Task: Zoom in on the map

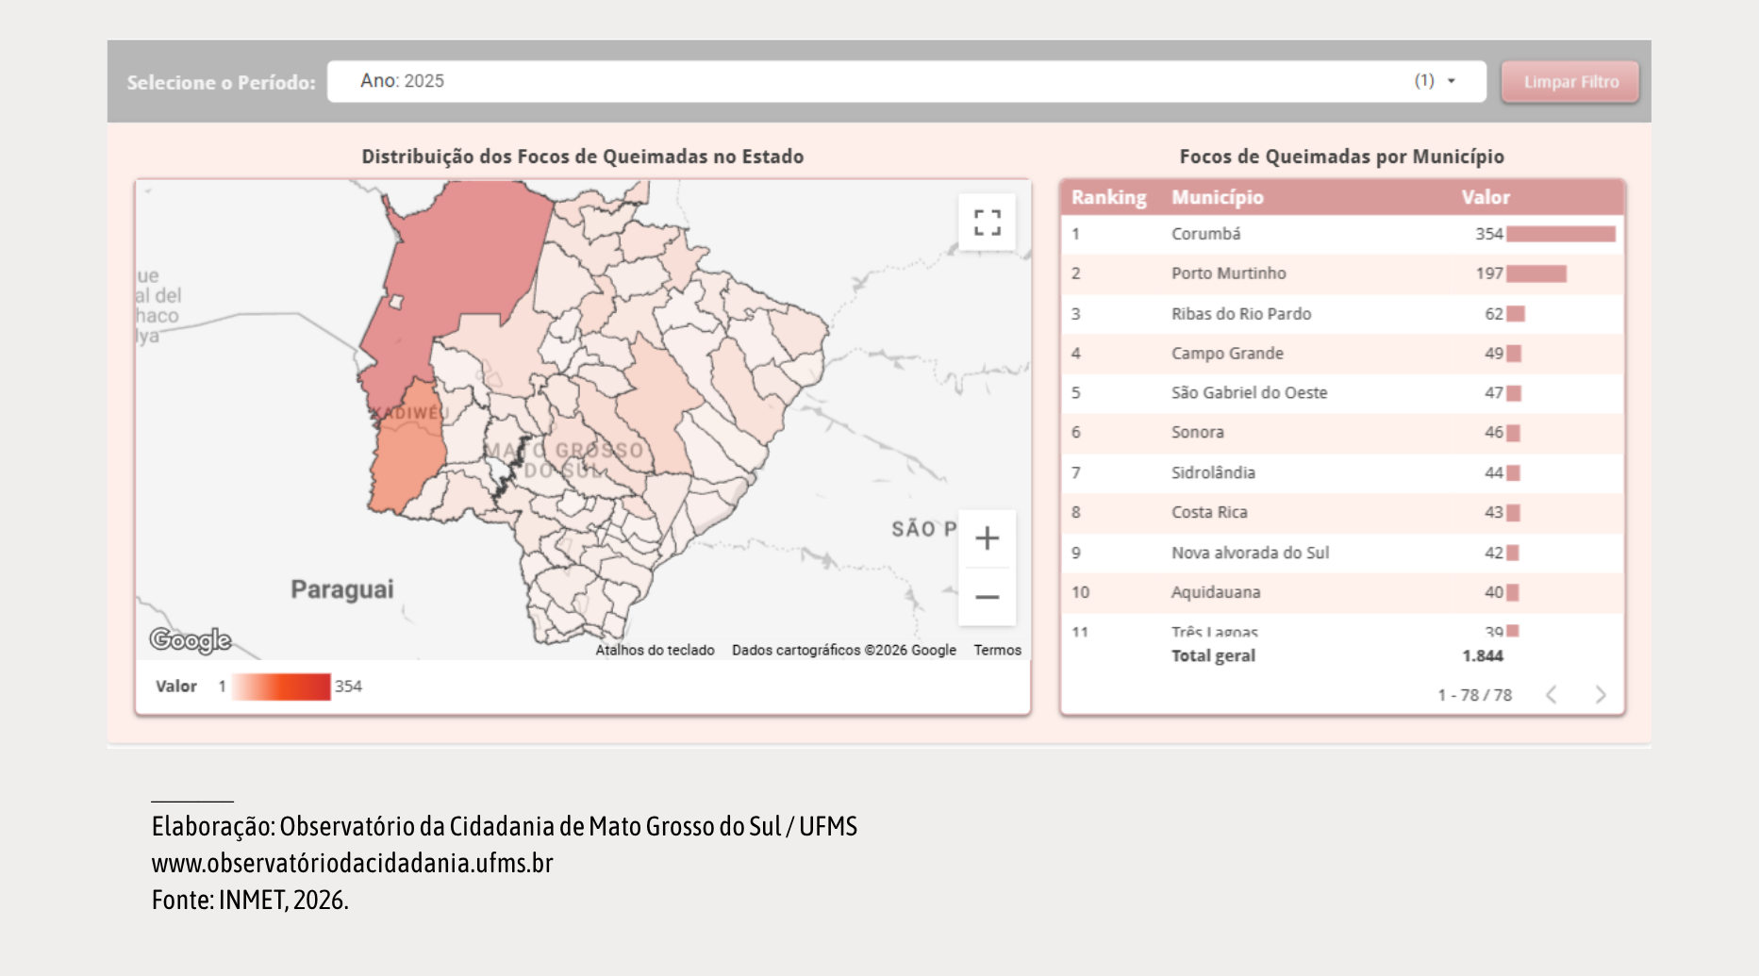Action: point(987,538)
